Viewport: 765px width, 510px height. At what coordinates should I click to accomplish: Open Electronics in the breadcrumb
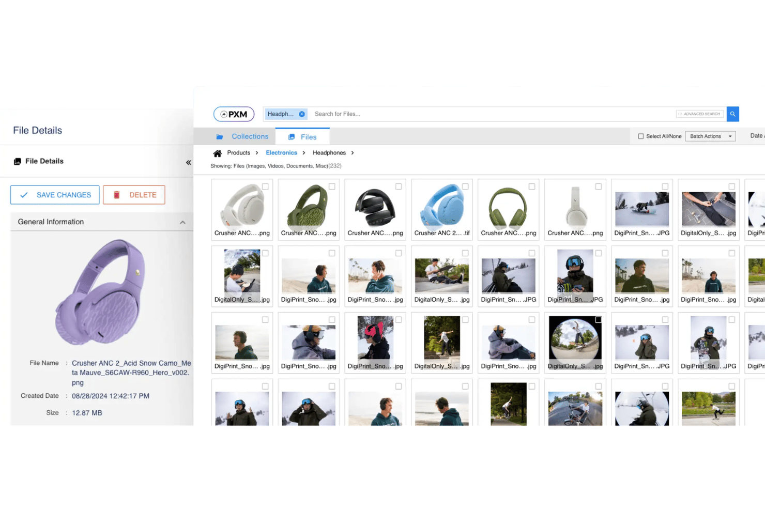(x=281, y=153)
